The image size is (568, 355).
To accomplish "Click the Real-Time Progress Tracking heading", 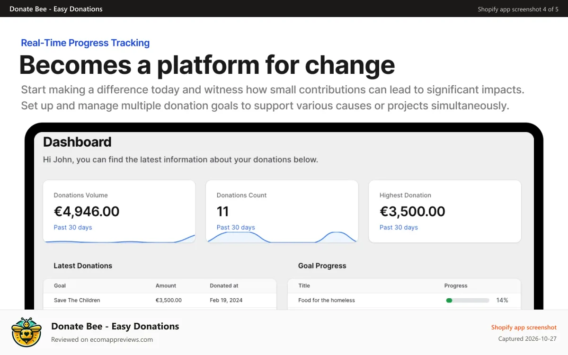I will pos(85,43).
